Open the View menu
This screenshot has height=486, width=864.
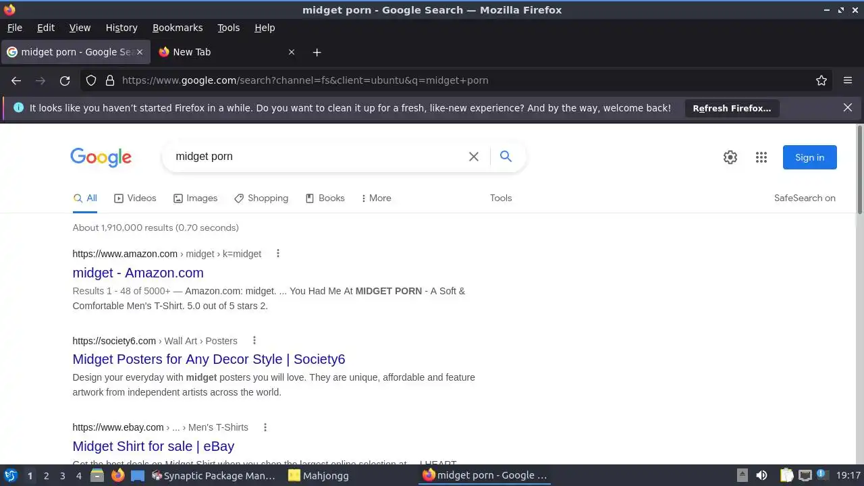click(80, 28)
